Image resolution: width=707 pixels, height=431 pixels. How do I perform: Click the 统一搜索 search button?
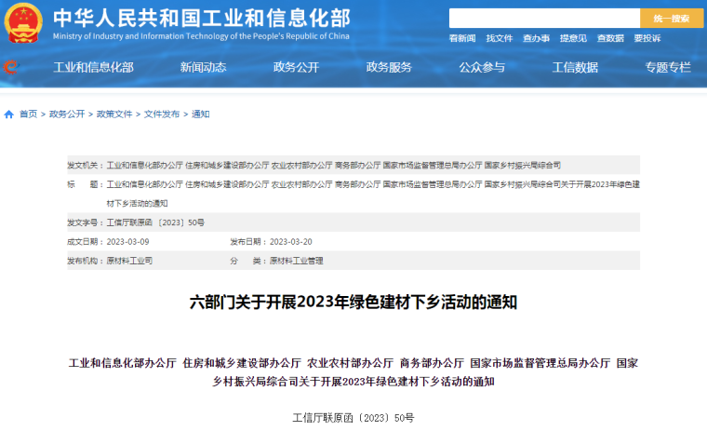point(671,18)
